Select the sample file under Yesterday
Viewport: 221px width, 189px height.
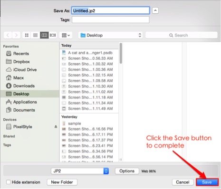click(x=89, y=123)
